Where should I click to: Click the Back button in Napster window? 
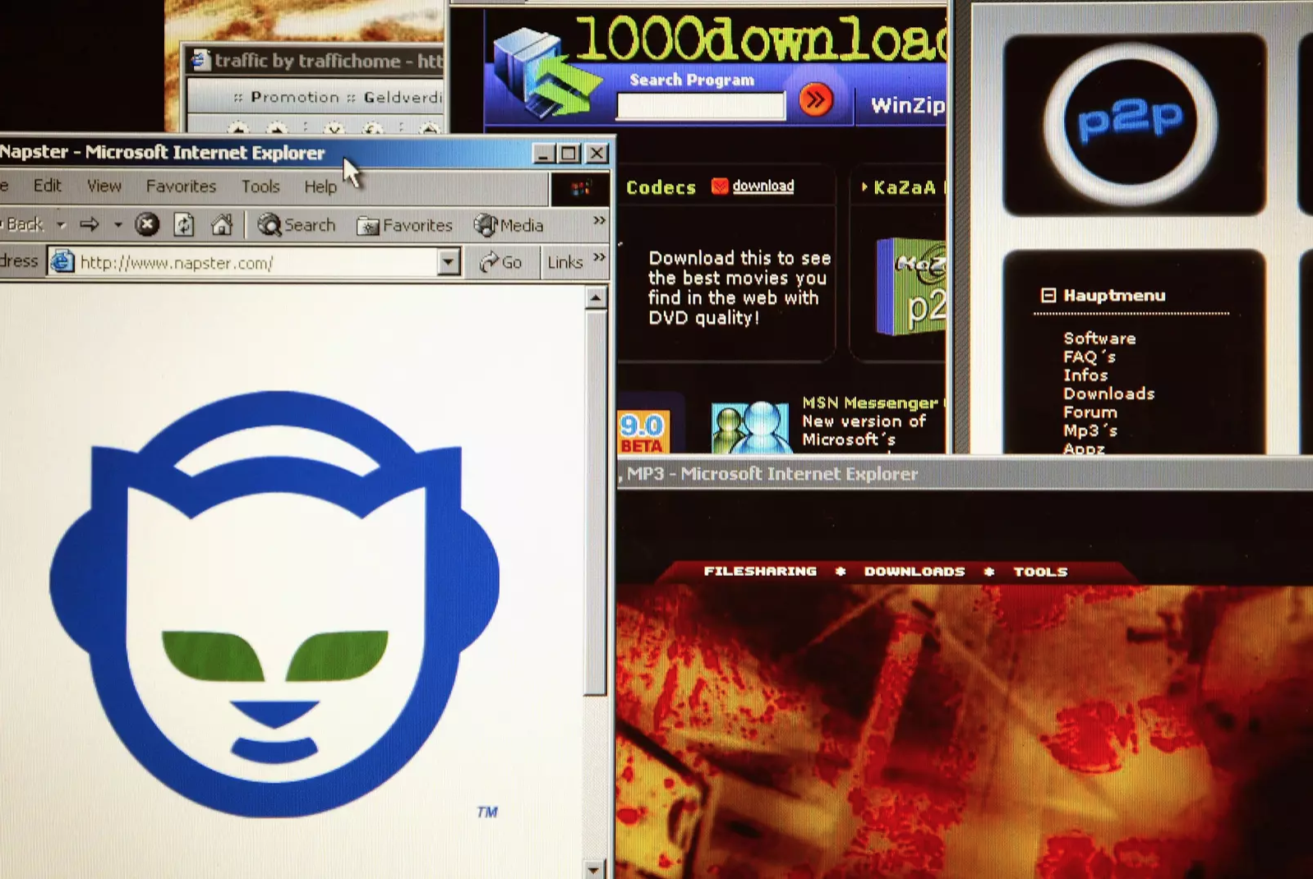click(22, 224)
